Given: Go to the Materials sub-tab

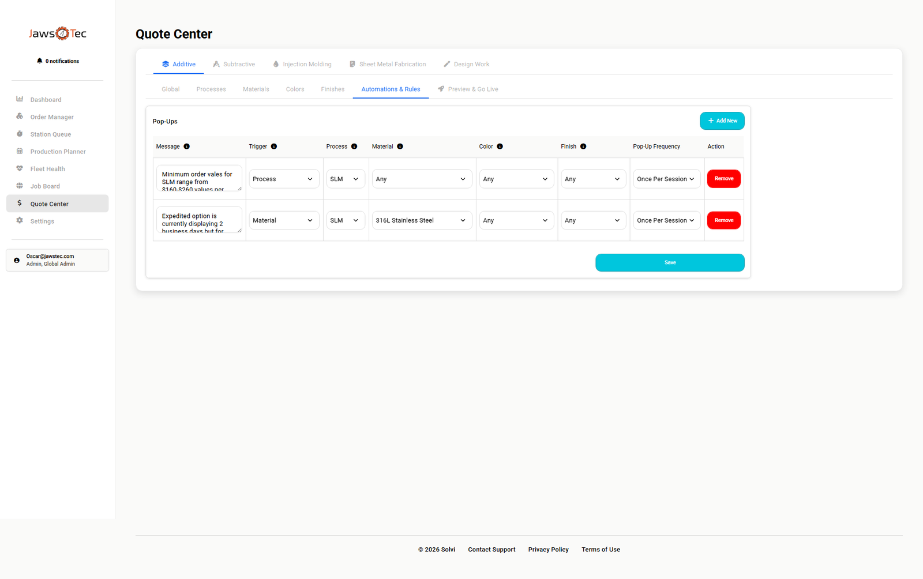Looking at the screenshot, I should [x=256, y=89].
